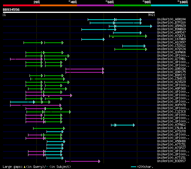
Task: Click the purple ~60% identity legend segment
Action: pyautogui.click(x=95, y=5)
